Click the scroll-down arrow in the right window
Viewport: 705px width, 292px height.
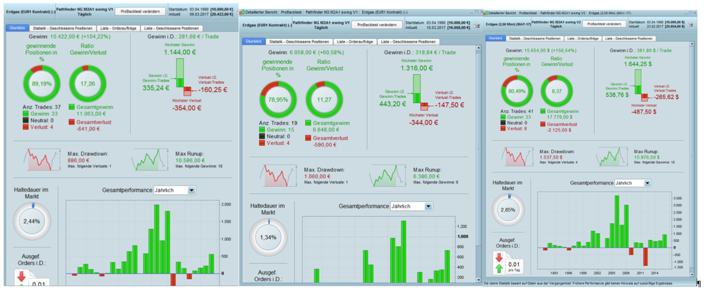click(x=692, y=274)
